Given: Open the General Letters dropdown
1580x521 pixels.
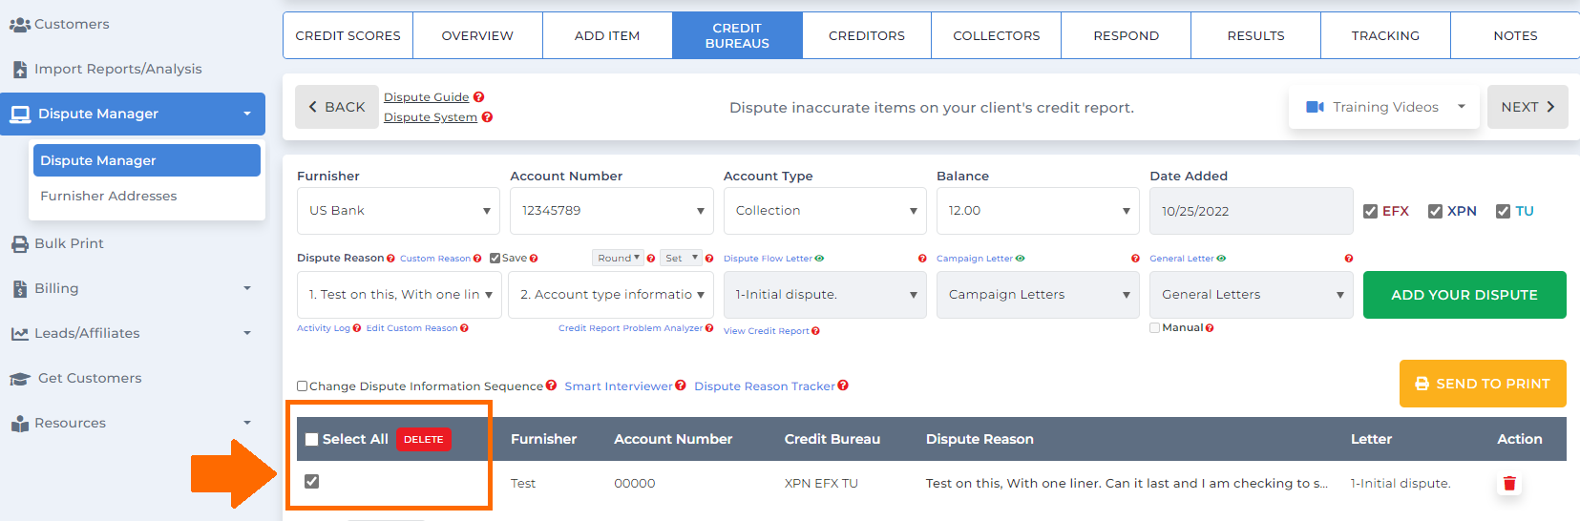Looking at the screenshot, I should [1251, 295].
